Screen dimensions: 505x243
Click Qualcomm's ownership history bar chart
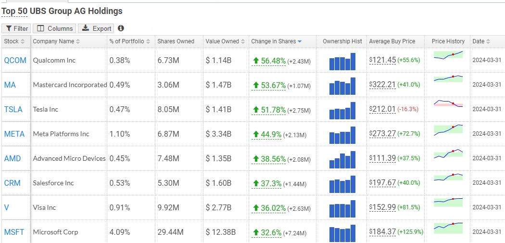pyautogui.click(x=342, y=61)
